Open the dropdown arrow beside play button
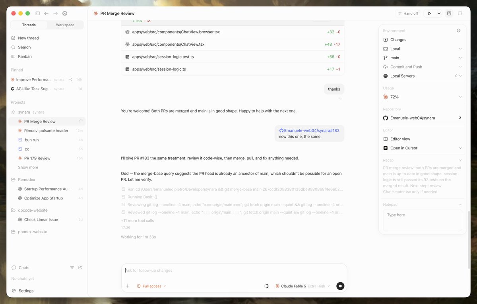Screen dimensions: 477x304 [439, 14]
